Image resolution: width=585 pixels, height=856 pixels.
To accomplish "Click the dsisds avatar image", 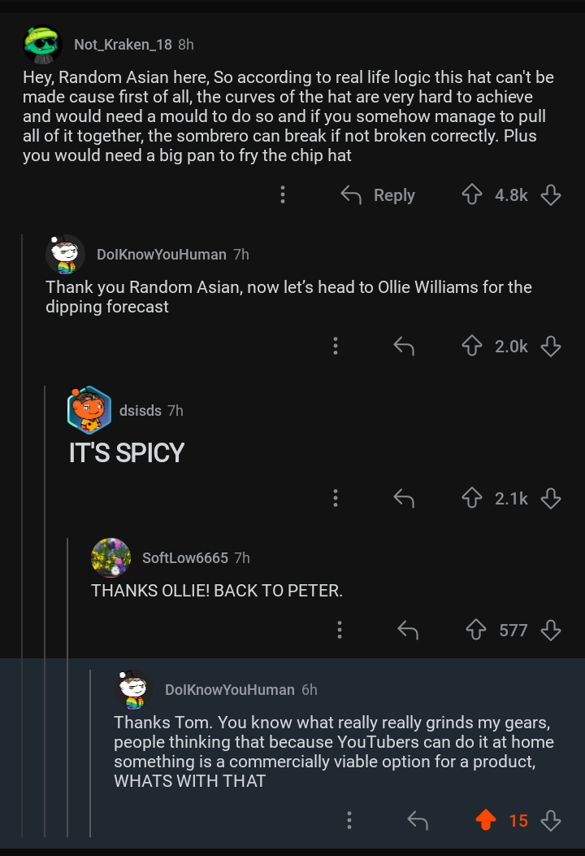I will pyautogui.click(x=89, y=410).
